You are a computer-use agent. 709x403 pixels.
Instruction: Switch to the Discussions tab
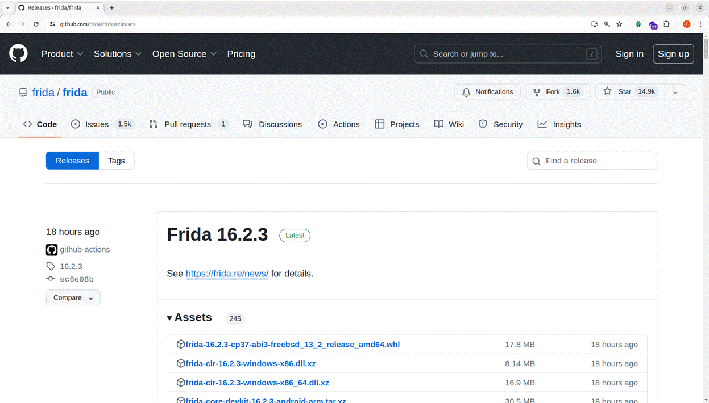272,124
